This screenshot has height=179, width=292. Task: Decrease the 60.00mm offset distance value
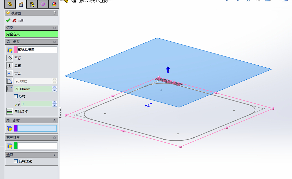tap(54, 90)
